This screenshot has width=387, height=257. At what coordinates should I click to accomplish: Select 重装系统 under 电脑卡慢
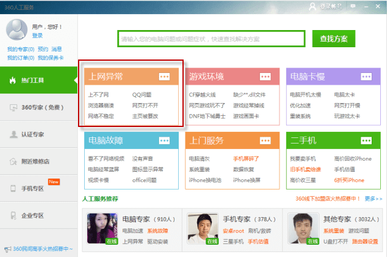click(x=300, y=116)
